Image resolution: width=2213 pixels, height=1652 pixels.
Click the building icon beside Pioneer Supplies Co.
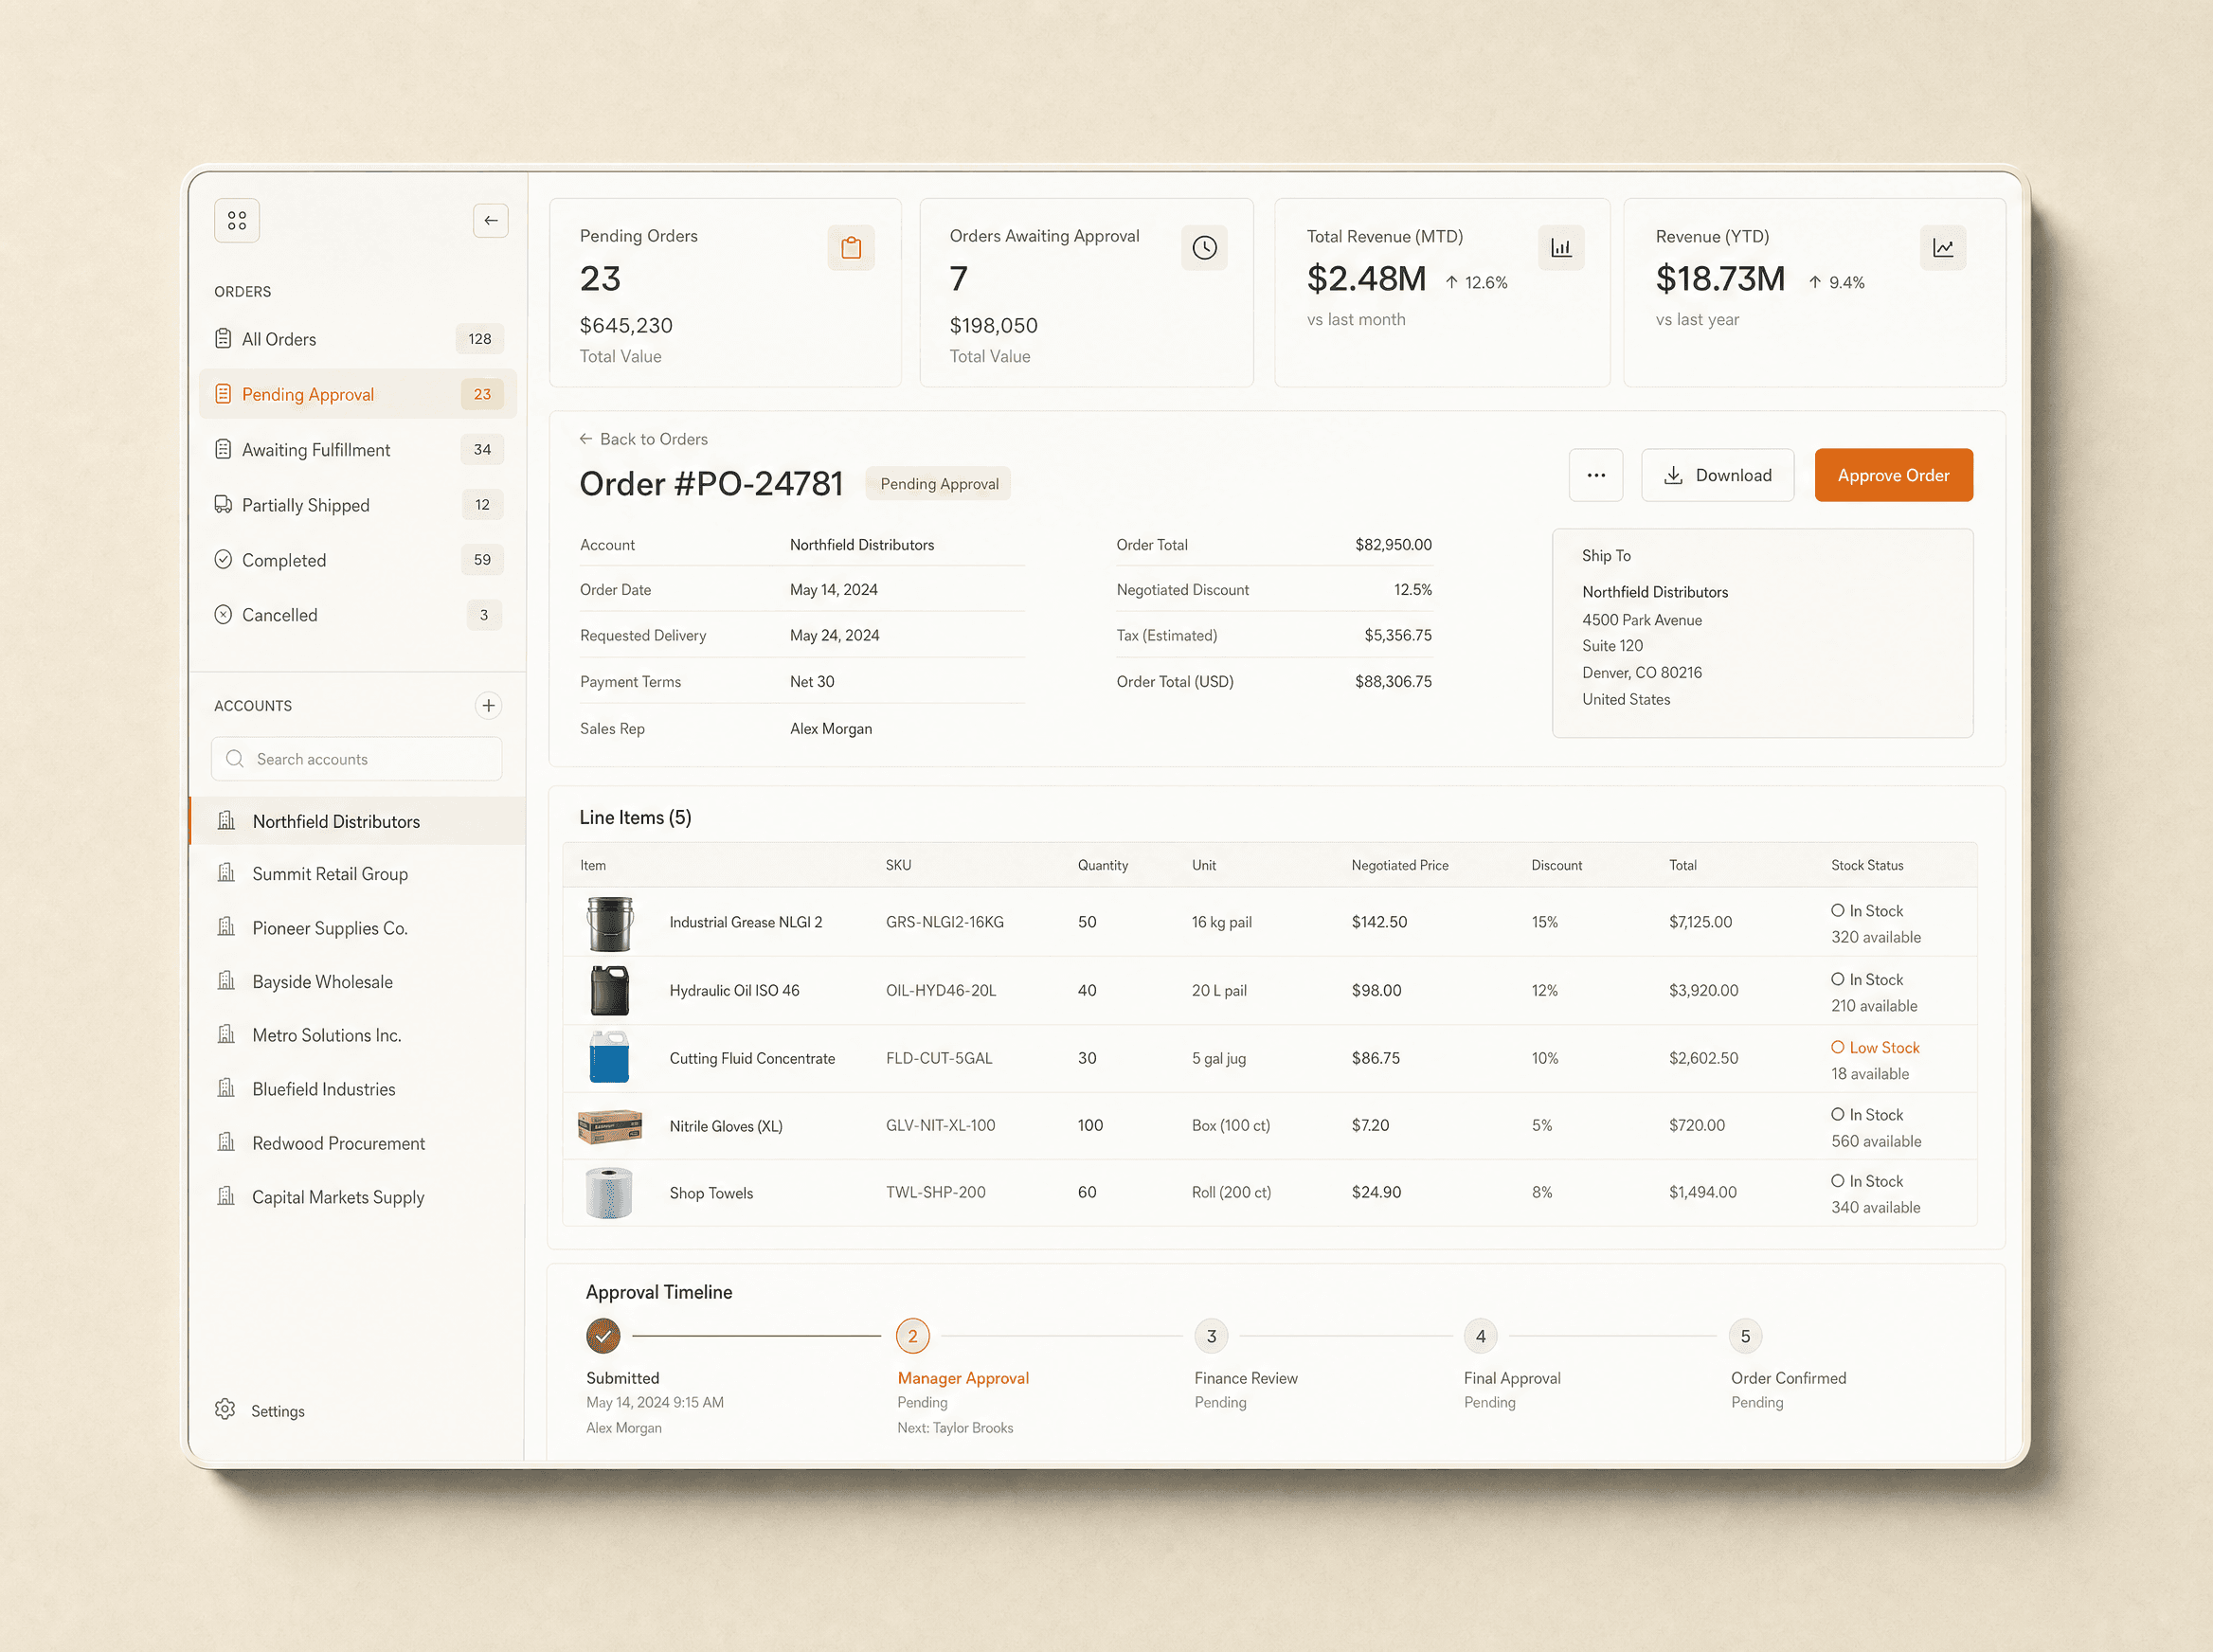click(x=227, y=927)
